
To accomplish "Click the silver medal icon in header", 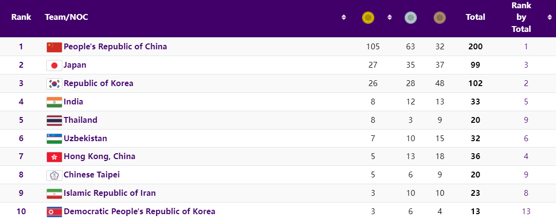I will (x=410, y=18).
